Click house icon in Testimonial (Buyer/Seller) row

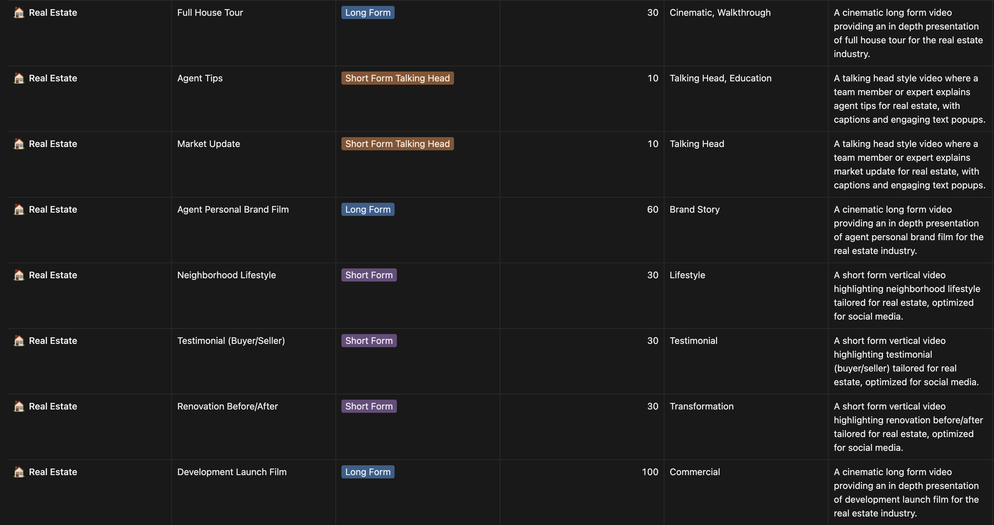click(19, 341)
